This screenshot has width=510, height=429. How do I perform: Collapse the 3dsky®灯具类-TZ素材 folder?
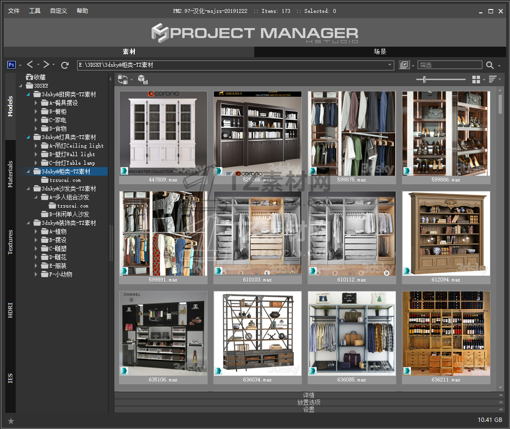point(28,137)
